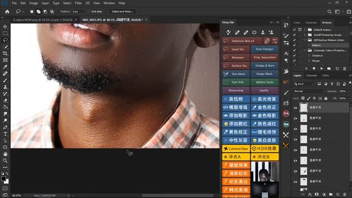Switch to the Swatches tab

(x=311, y=23)
